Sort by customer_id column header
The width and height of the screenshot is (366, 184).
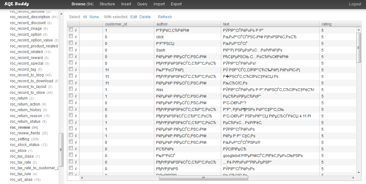(128, 24)
